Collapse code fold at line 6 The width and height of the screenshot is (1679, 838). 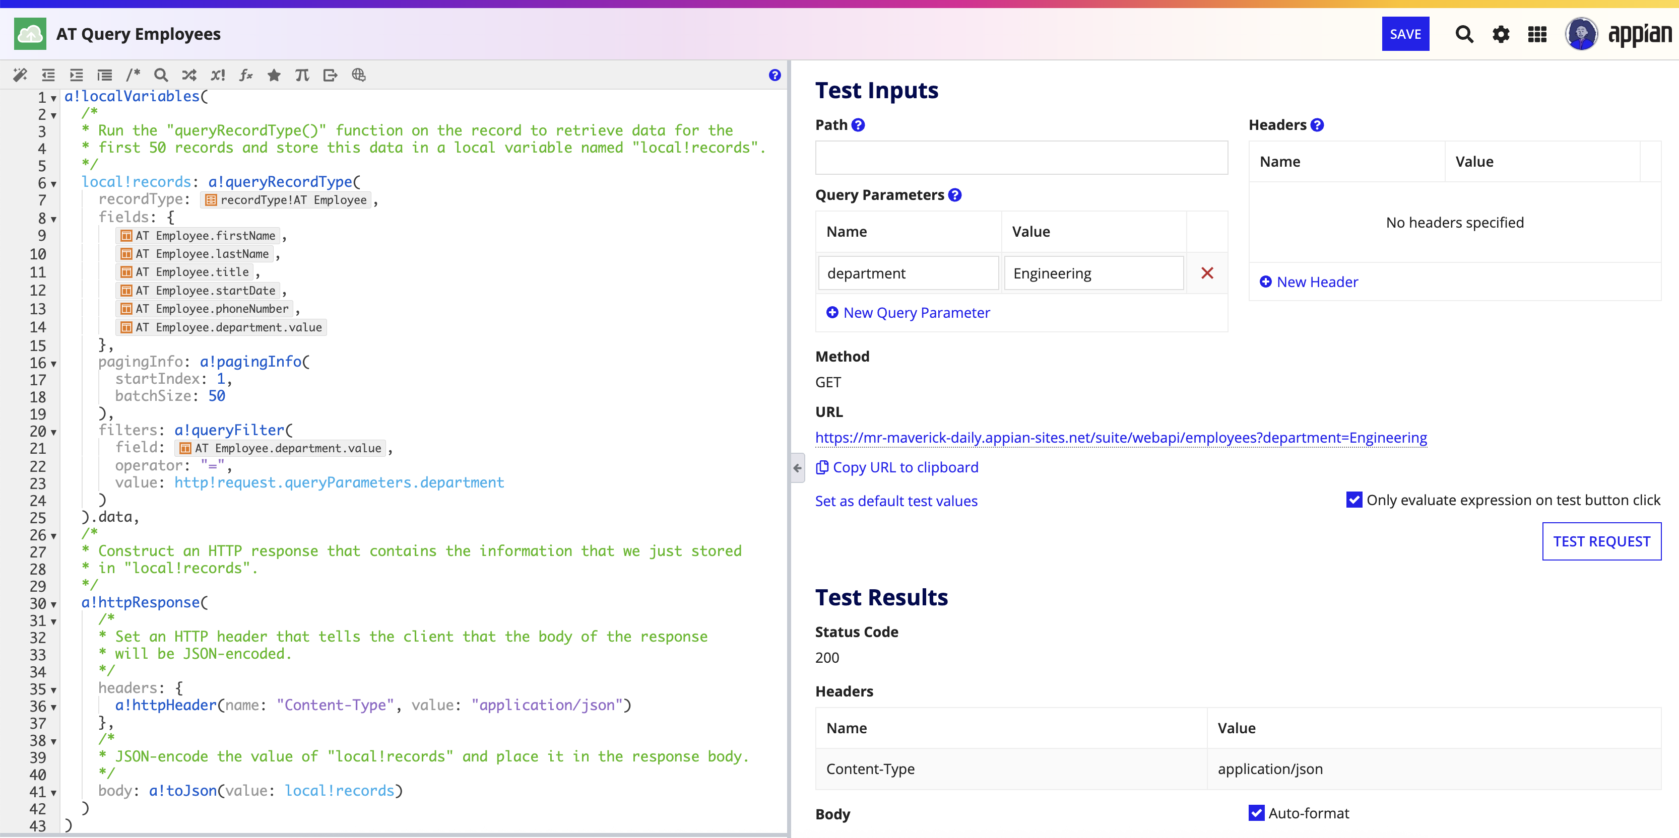(x=53, y=184)
